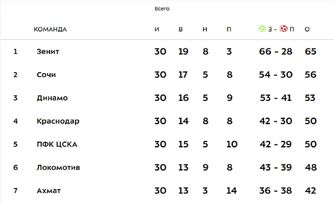Select the Динамо team row
Image resolution: width=334 pixels, height=204 pixels.
[x=167, y=98]
